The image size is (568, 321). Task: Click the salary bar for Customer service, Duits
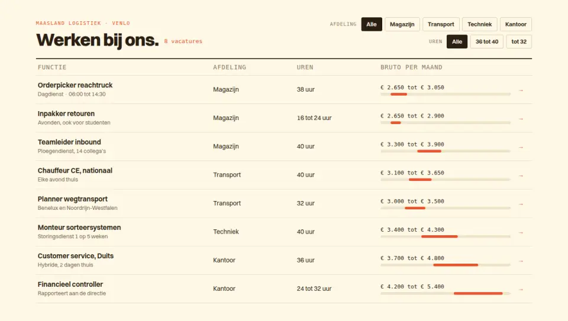pos(446,265)
